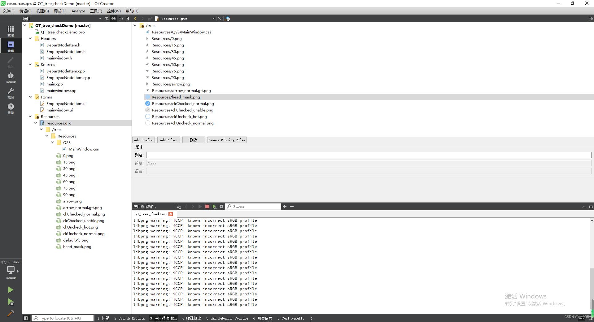Viewport: 594px width, 322px height.
Task: Split the project sidebar panel
Action: pyautogui.click(x=121, y=19)
